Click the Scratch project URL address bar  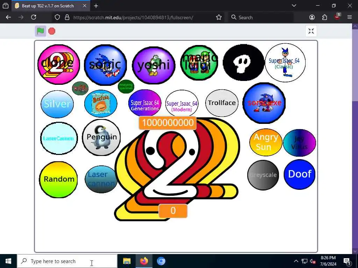[133, 17]
